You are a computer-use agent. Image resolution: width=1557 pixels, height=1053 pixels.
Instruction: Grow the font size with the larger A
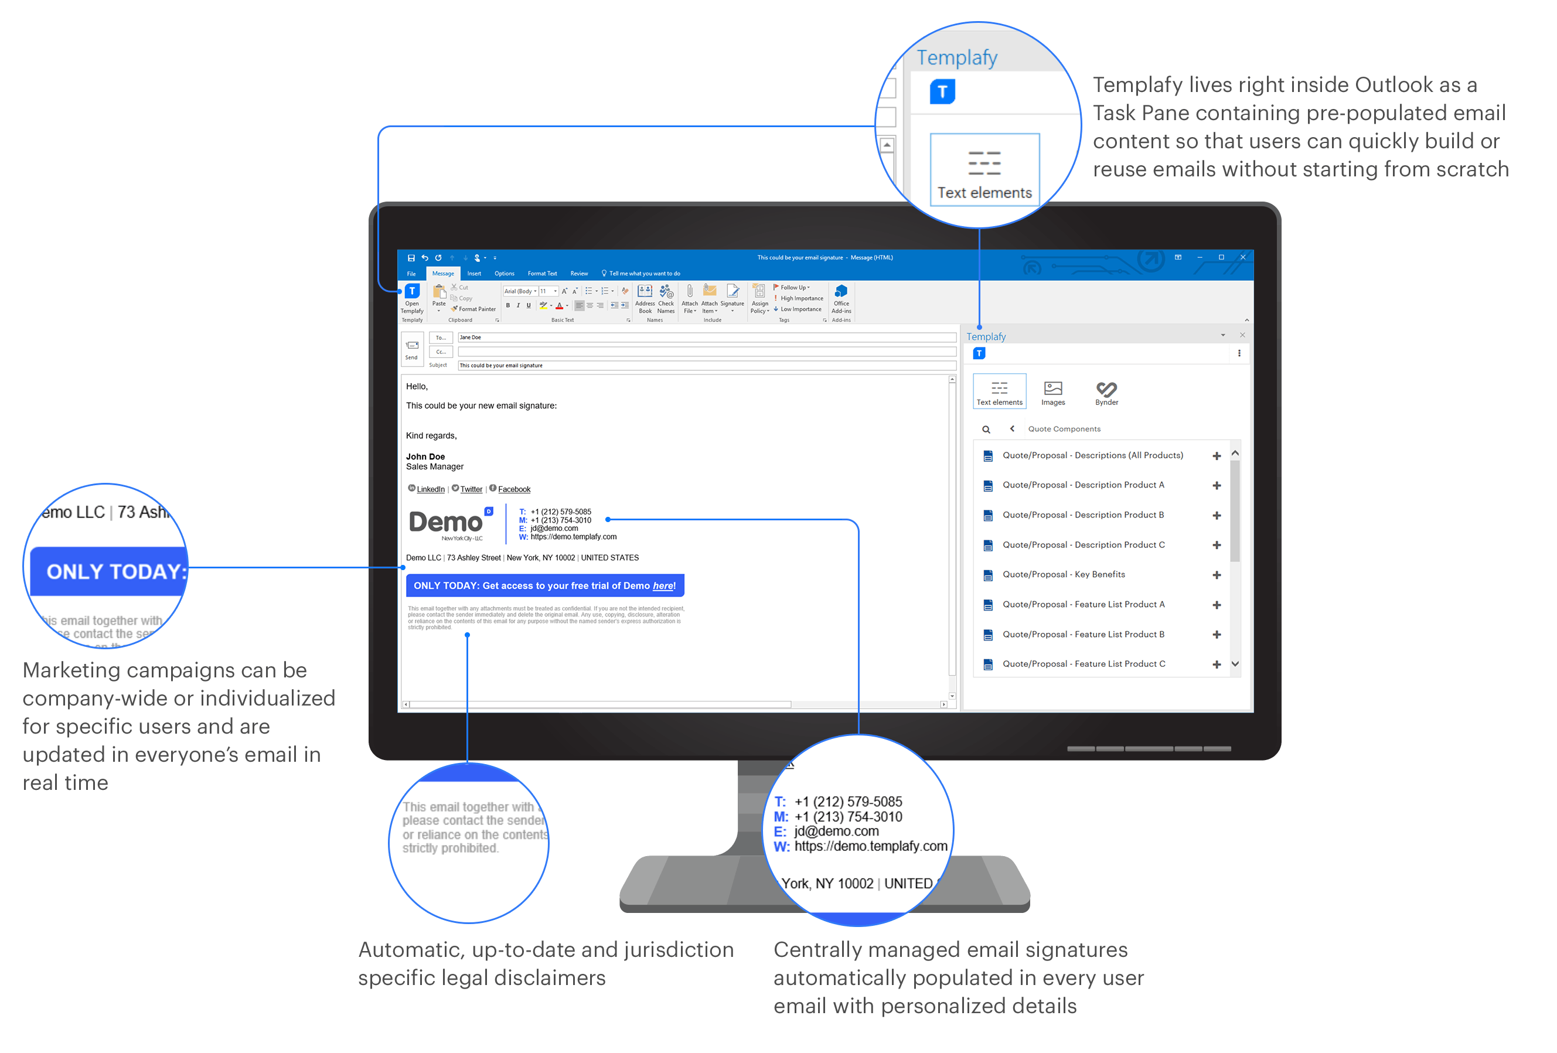pyautogui.click(x=565, y=291)
